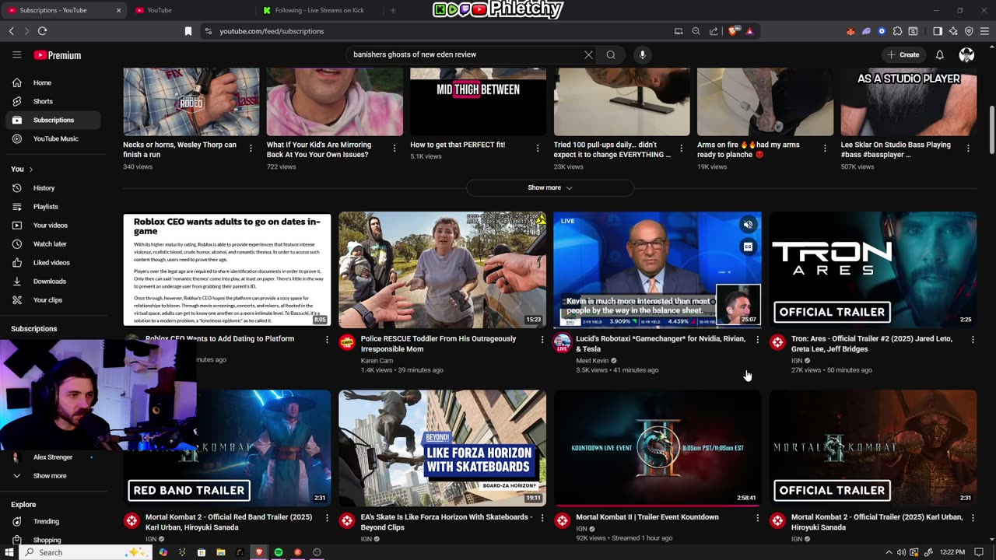
Task: Start voice search with microphone
Action: tap(642, 54)
